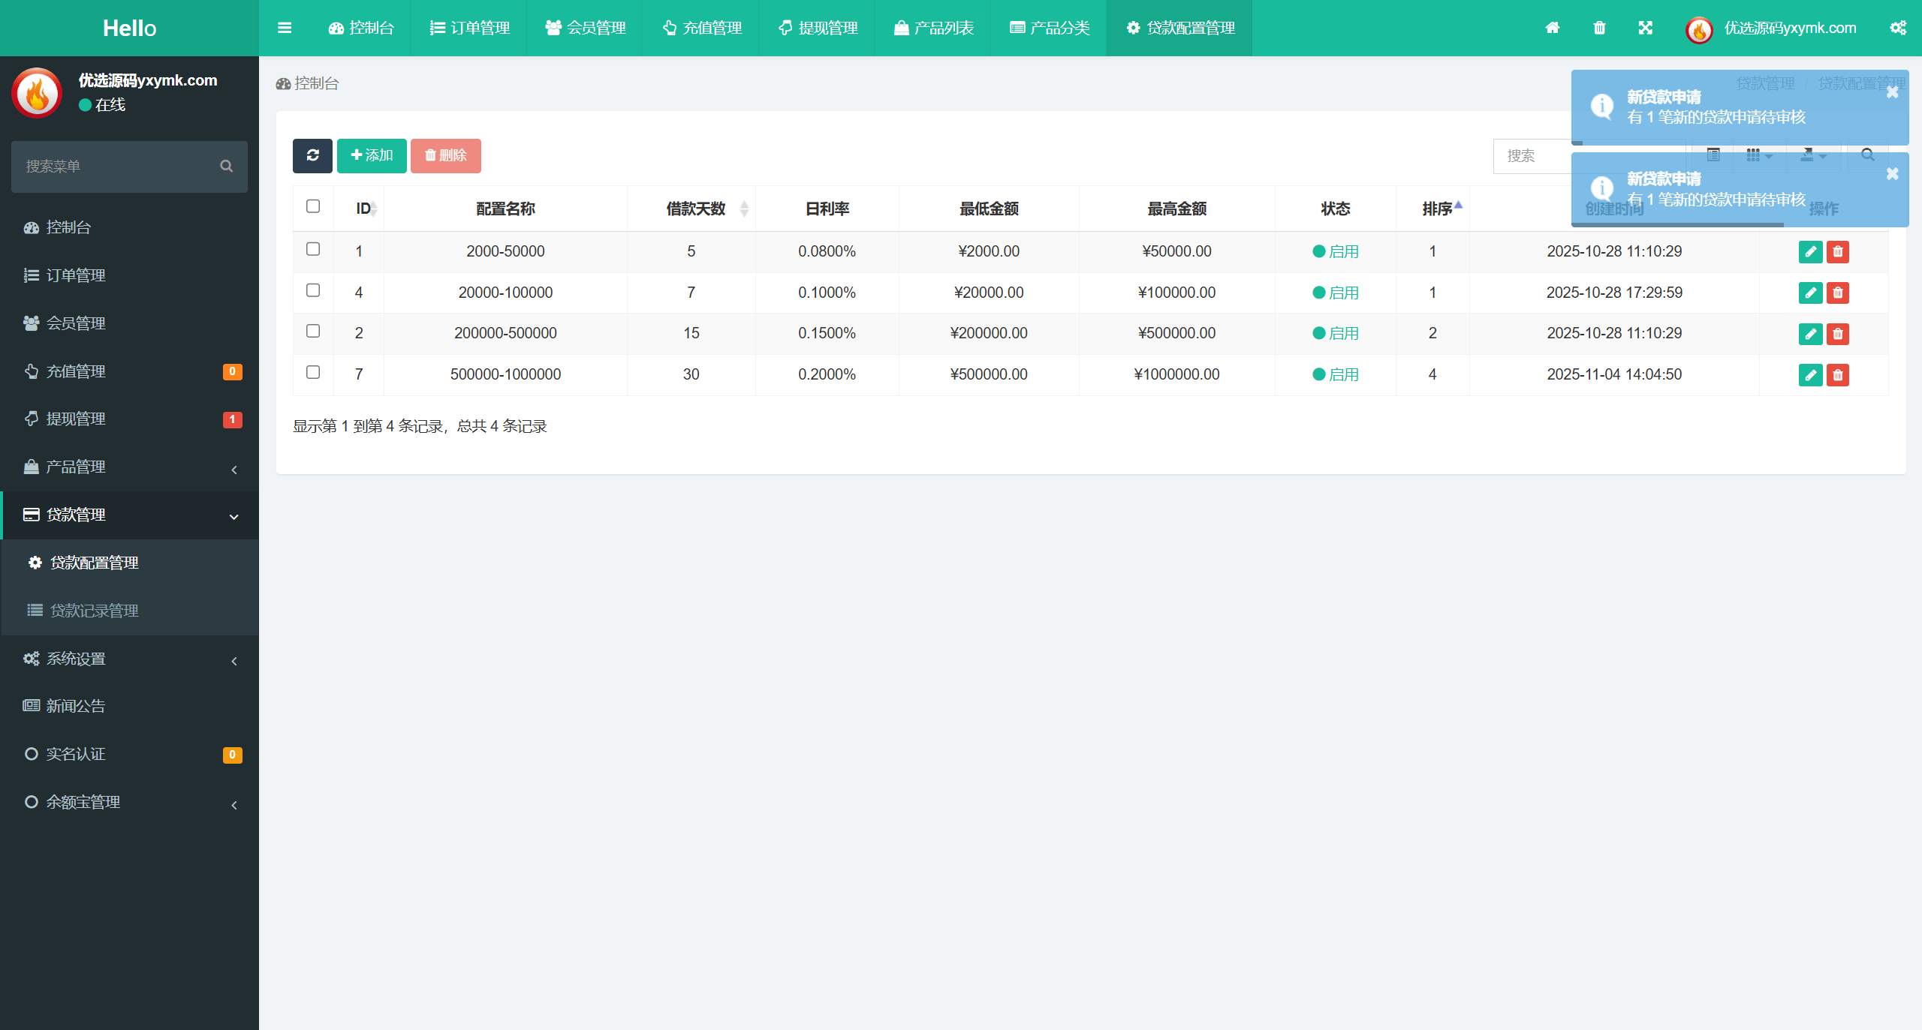Select the 贷款配置管理 top tab
This screenshot has width=1922, height=1030.
click(1179, 28)
